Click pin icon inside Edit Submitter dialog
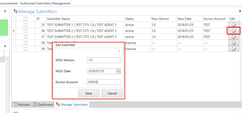This screenshot has width=242, height=113. tap(119, 52)
